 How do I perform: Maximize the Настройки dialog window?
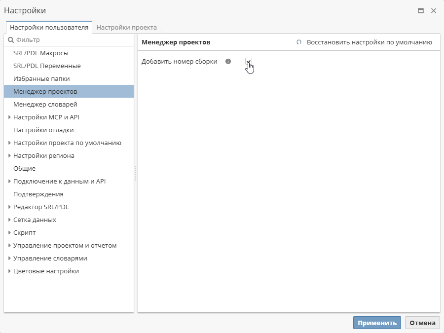421,10
